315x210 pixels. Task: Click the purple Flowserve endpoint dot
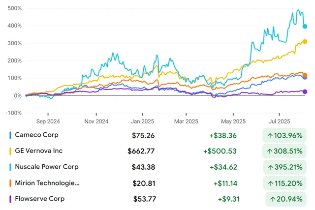point(305,91)
